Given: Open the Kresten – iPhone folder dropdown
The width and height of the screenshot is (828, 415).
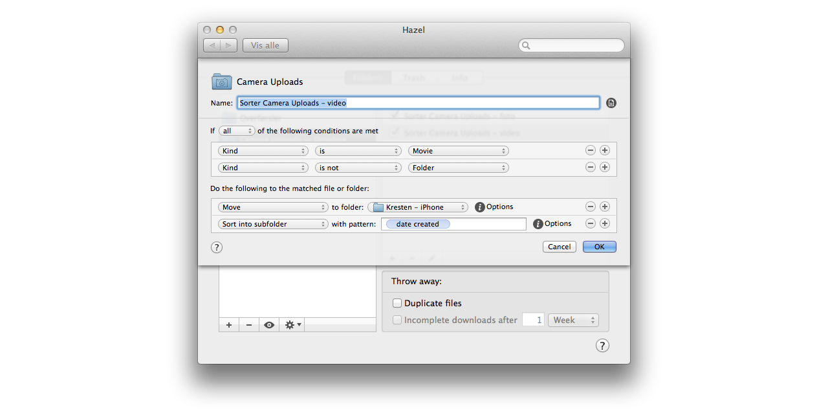Looking at the screenshot, I should (x=418, y=207).
